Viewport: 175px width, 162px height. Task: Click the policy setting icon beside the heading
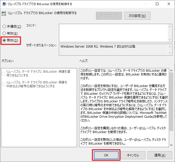tap(4, 13)
